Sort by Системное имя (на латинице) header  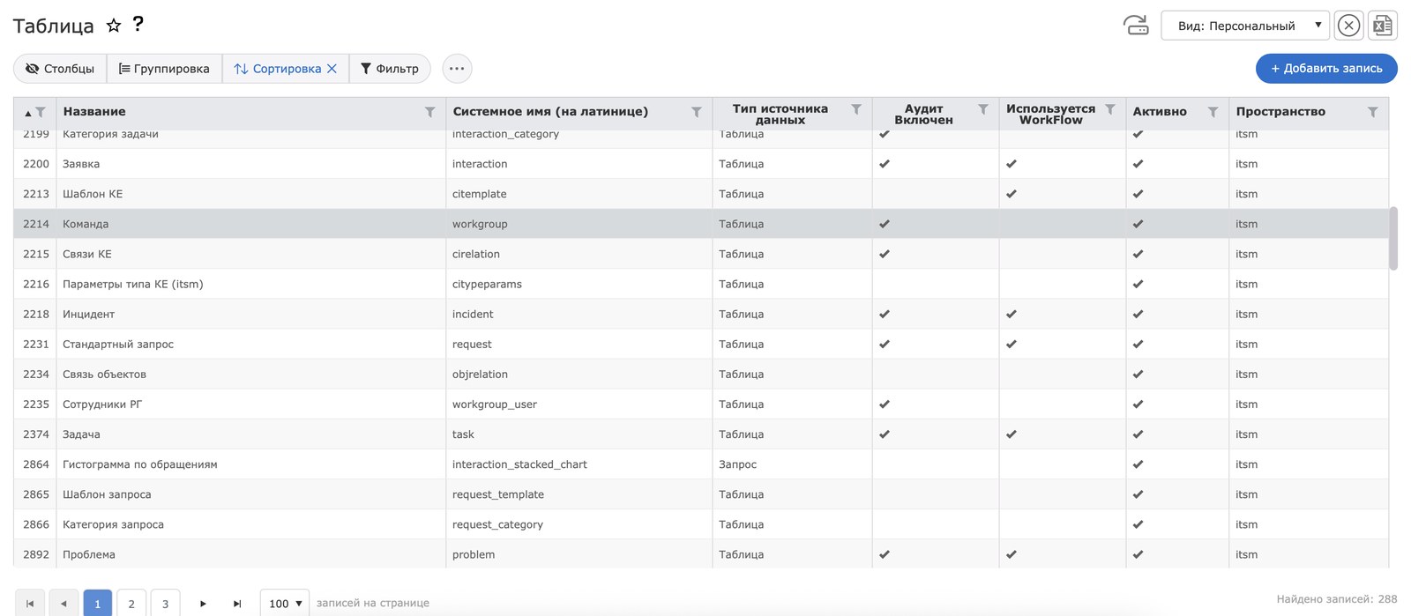coord(550,112)
